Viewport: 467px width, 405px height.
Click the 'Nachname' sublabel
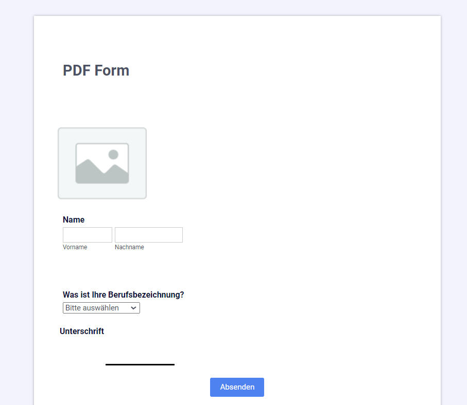(129, 247)
